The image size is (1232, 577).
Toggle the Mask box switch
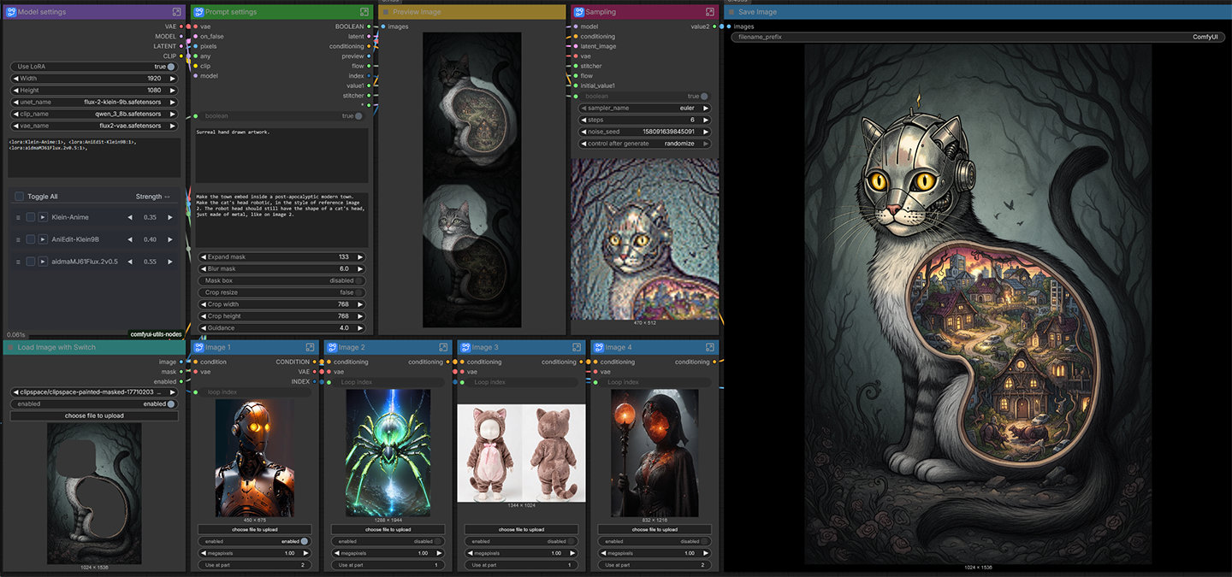[359, 280]
